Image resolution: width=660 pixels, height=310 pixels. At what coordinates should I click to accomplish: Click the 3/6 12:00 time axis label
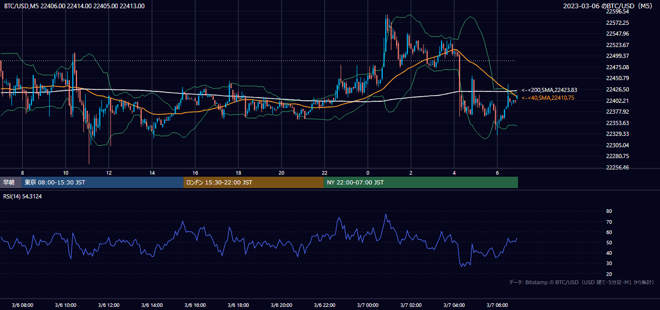pyautogui.click(x=108, y=305)
